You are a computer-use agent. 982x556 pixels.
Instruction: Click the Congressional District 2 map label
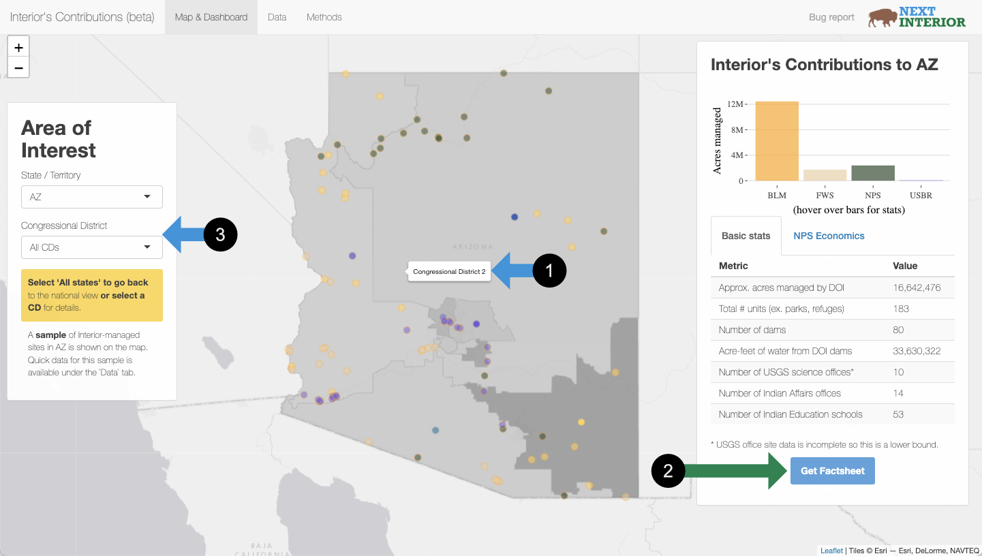pos(449,271)
